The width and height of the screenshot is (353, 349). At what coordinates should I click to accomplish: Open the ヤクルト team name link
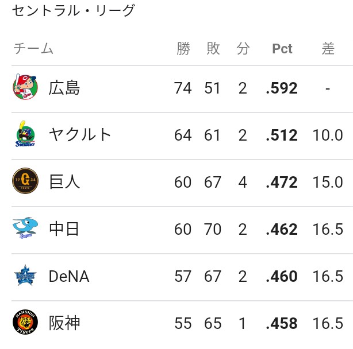[80, 135]
